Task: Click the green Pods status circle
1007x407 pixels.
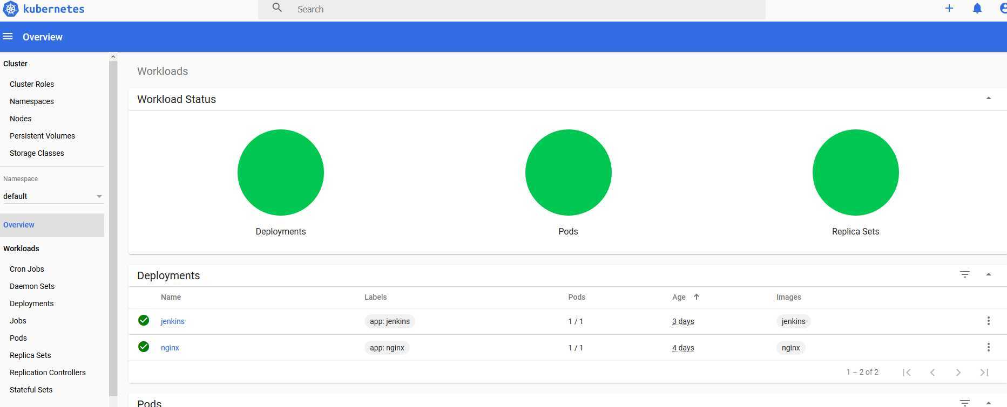Action: click(568, 173)
